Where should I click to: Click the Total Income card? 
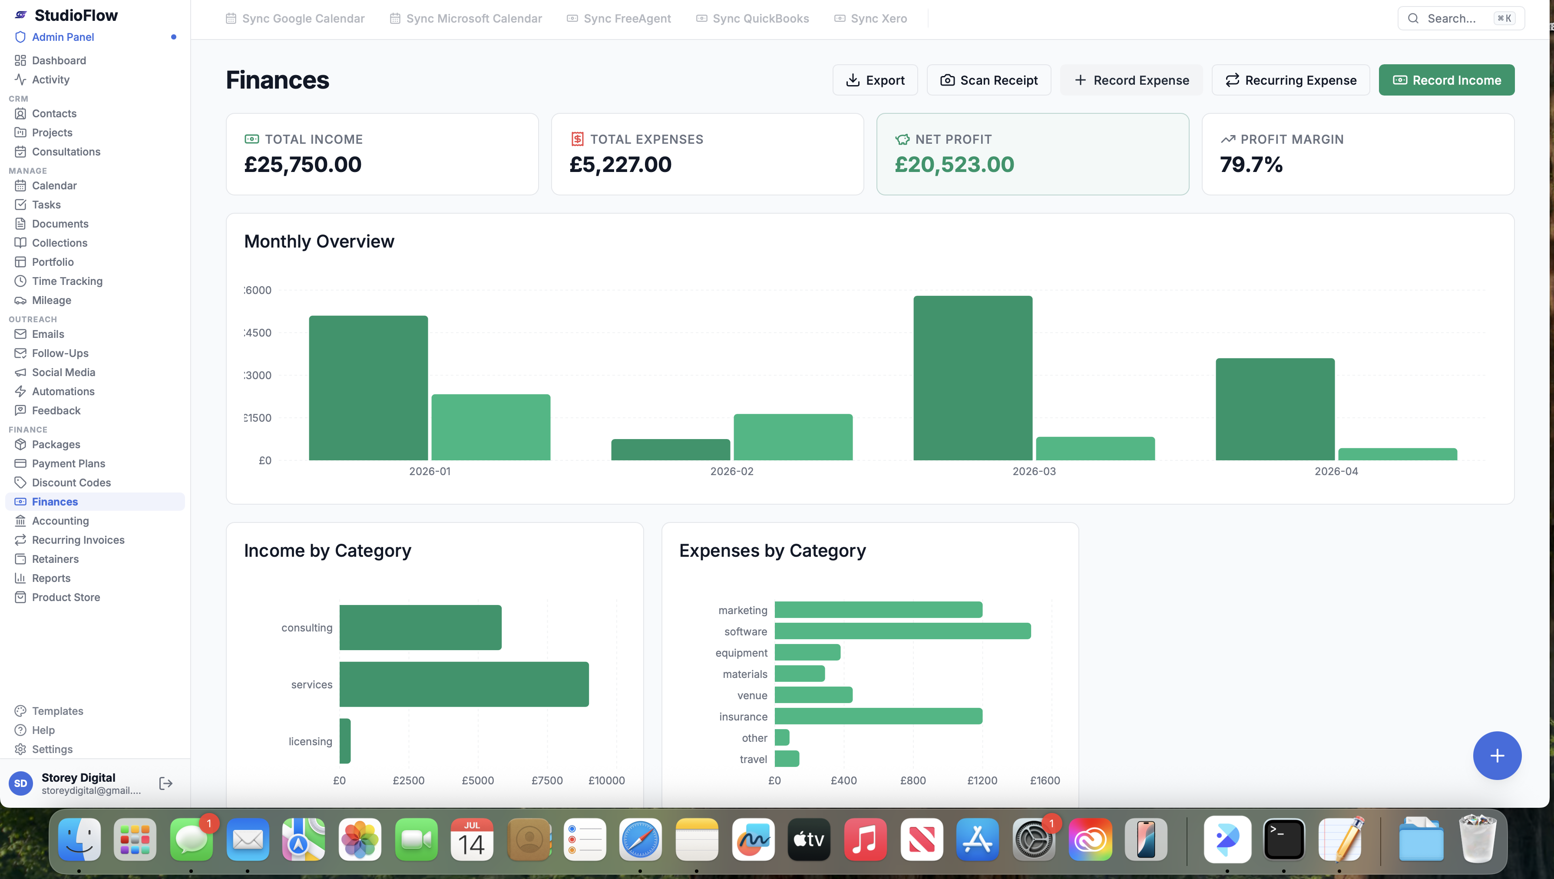click(x=382, y=154)
